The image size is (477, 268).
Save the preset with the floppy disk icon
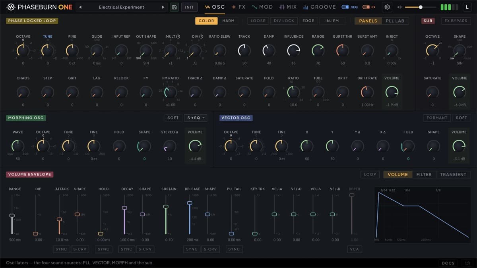click(174, 7)
